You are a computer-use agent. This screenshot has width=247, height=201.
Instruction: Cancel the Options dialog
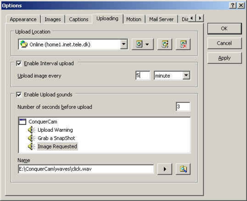[x=224, y=43]
